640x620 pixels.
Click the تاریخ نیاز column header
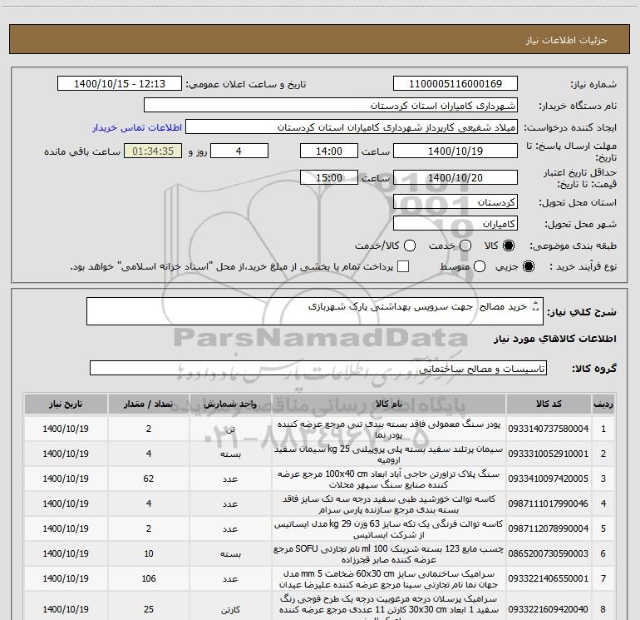(66, 404)
